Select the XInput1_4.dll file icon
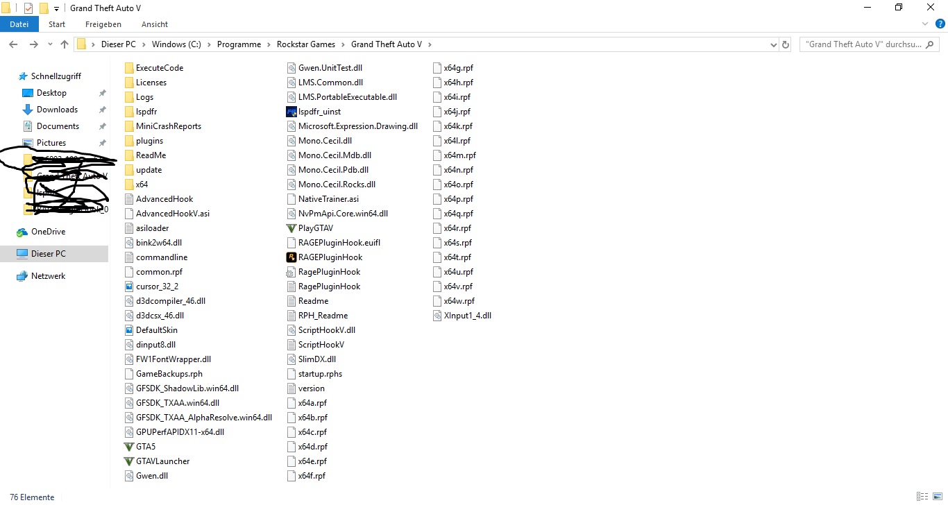Viewport: 948px width, 505px height. tap(437, 316)
